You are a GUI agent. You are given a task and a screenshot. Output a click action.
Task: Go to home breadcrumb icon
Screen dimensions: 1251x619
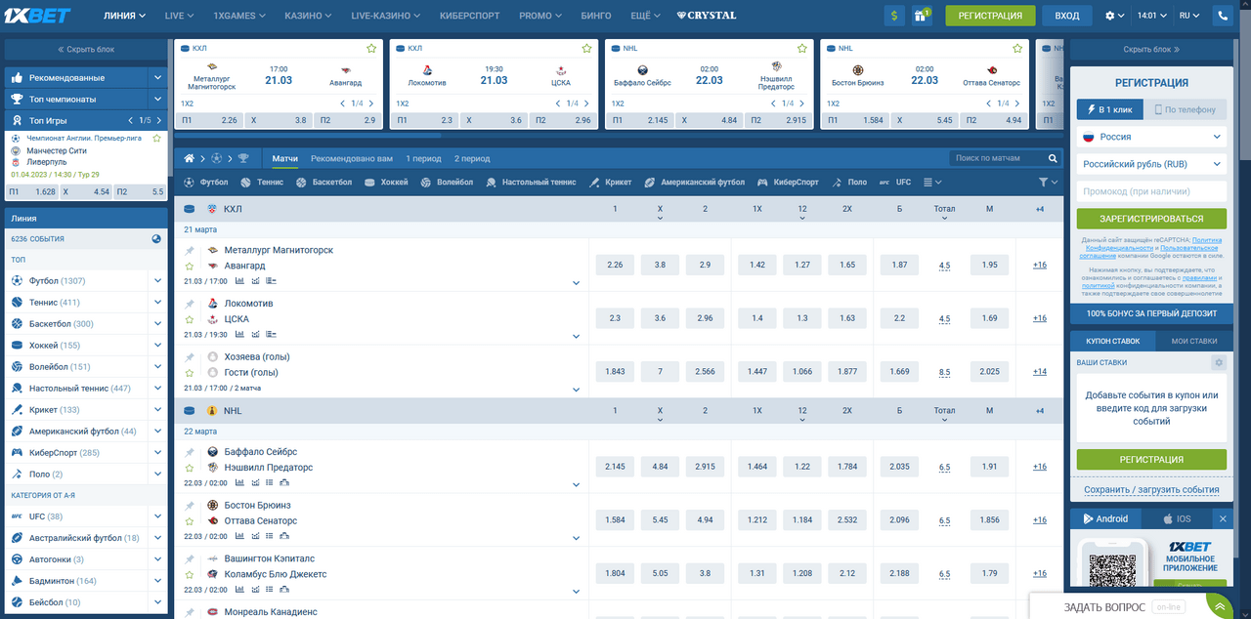[x=191, y=158]
